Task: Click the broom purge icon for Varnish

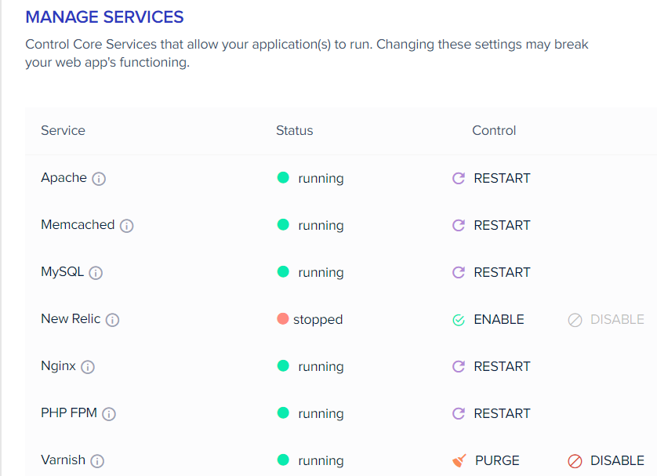Action: click(x=459, y=460)
